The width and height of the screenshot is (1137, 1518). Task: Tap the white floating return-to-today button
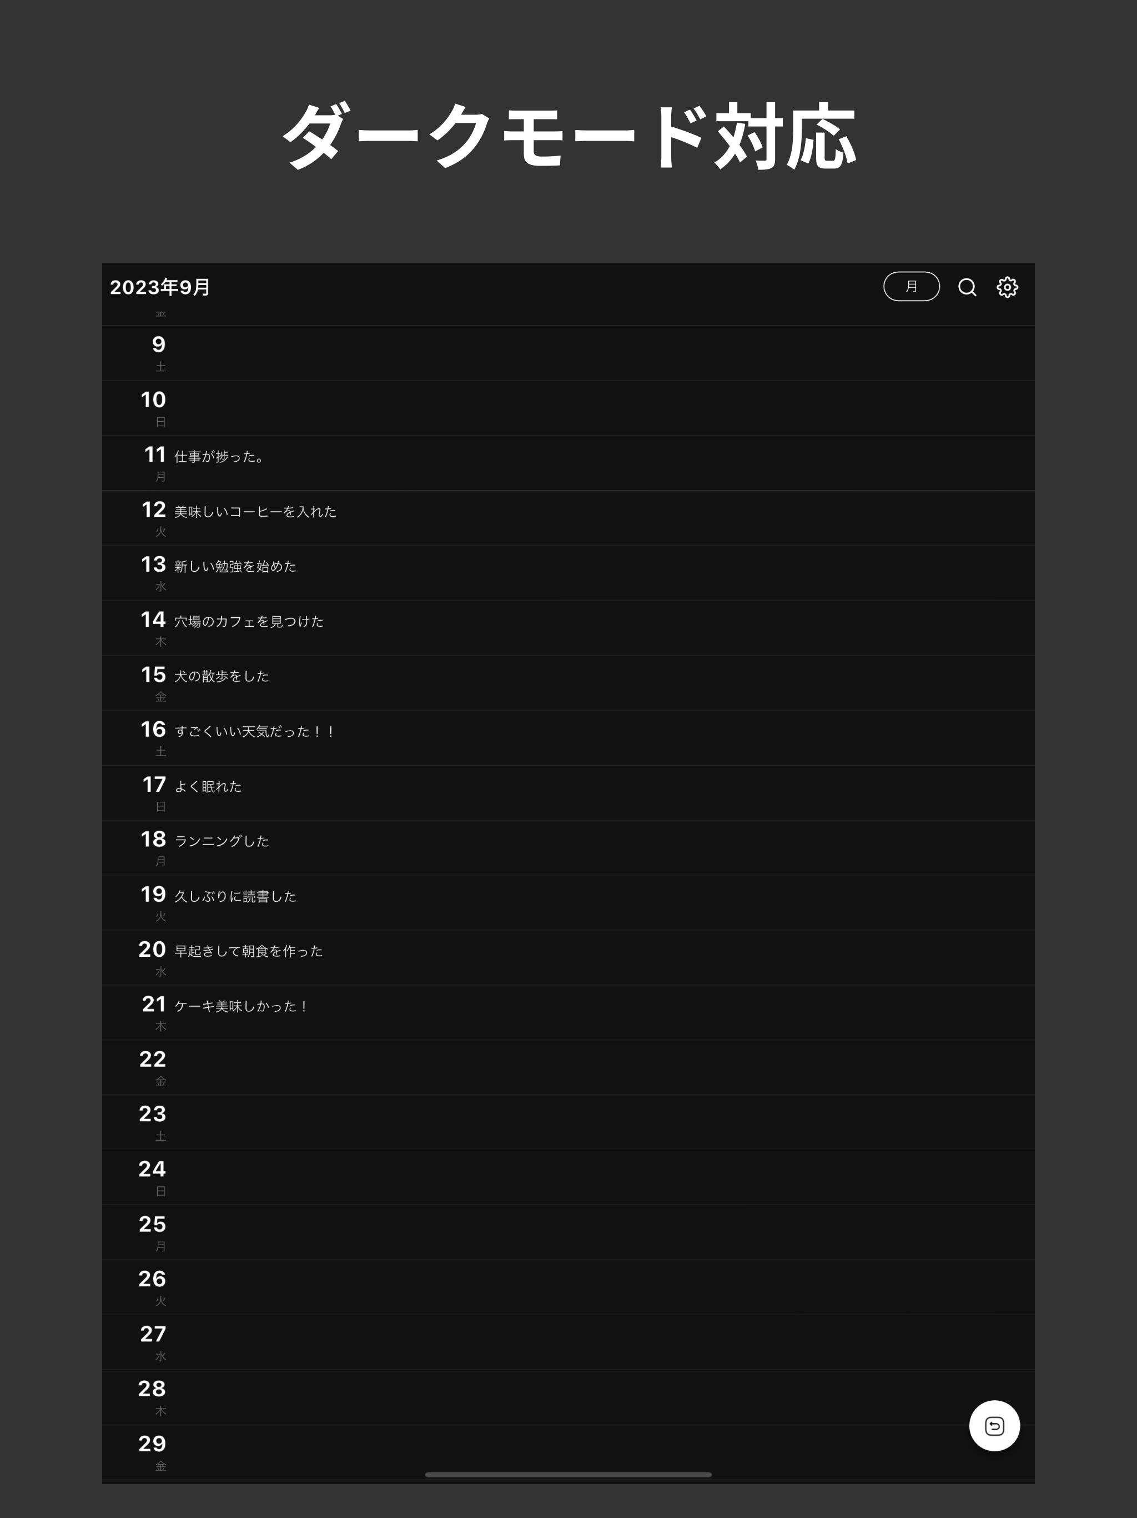click(994, 1426)
